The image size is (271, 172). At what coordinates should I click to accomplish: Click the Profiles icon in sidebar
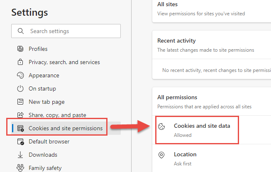coord(20,49)
